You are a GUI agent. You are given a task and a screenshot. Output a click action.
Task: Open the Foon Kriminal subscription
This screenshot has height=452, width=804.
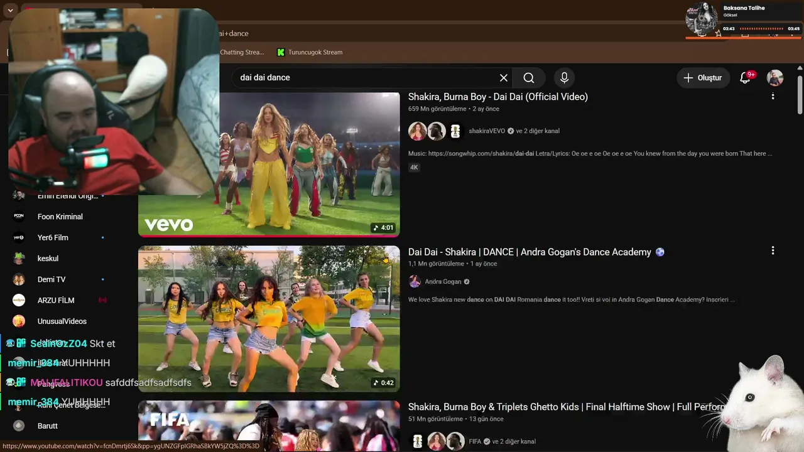click(x=60, y=217)
